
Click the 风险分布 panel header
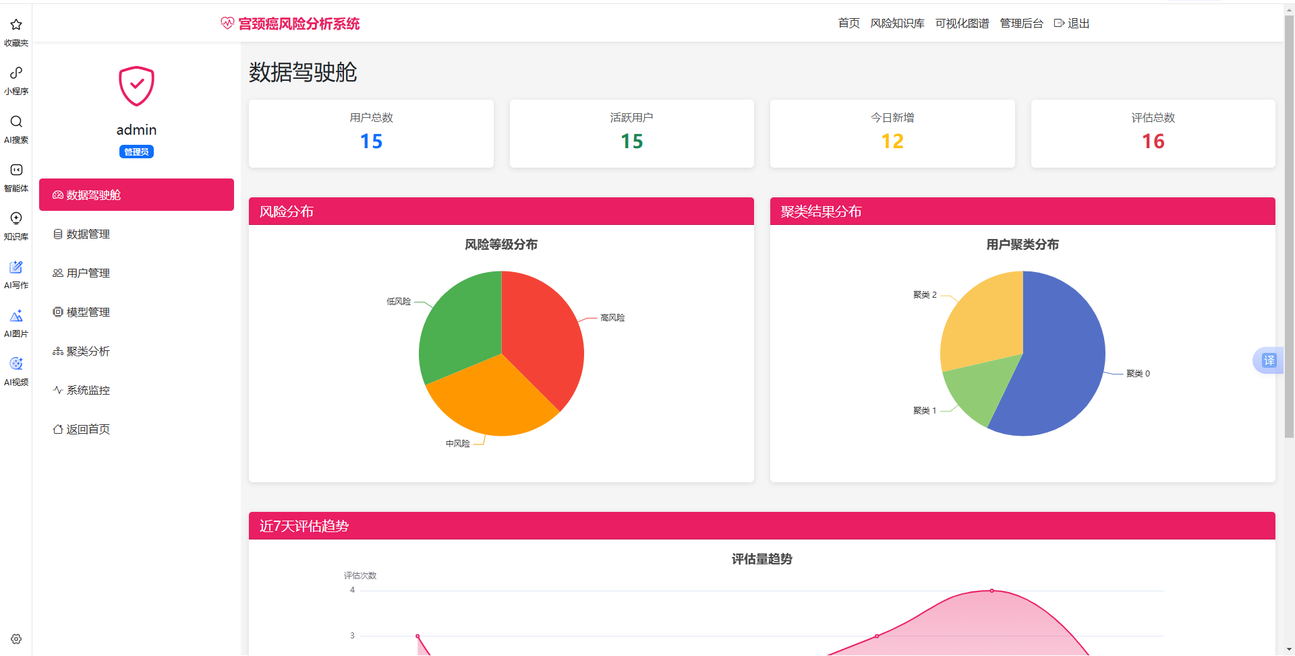click(x=501, y=211)
